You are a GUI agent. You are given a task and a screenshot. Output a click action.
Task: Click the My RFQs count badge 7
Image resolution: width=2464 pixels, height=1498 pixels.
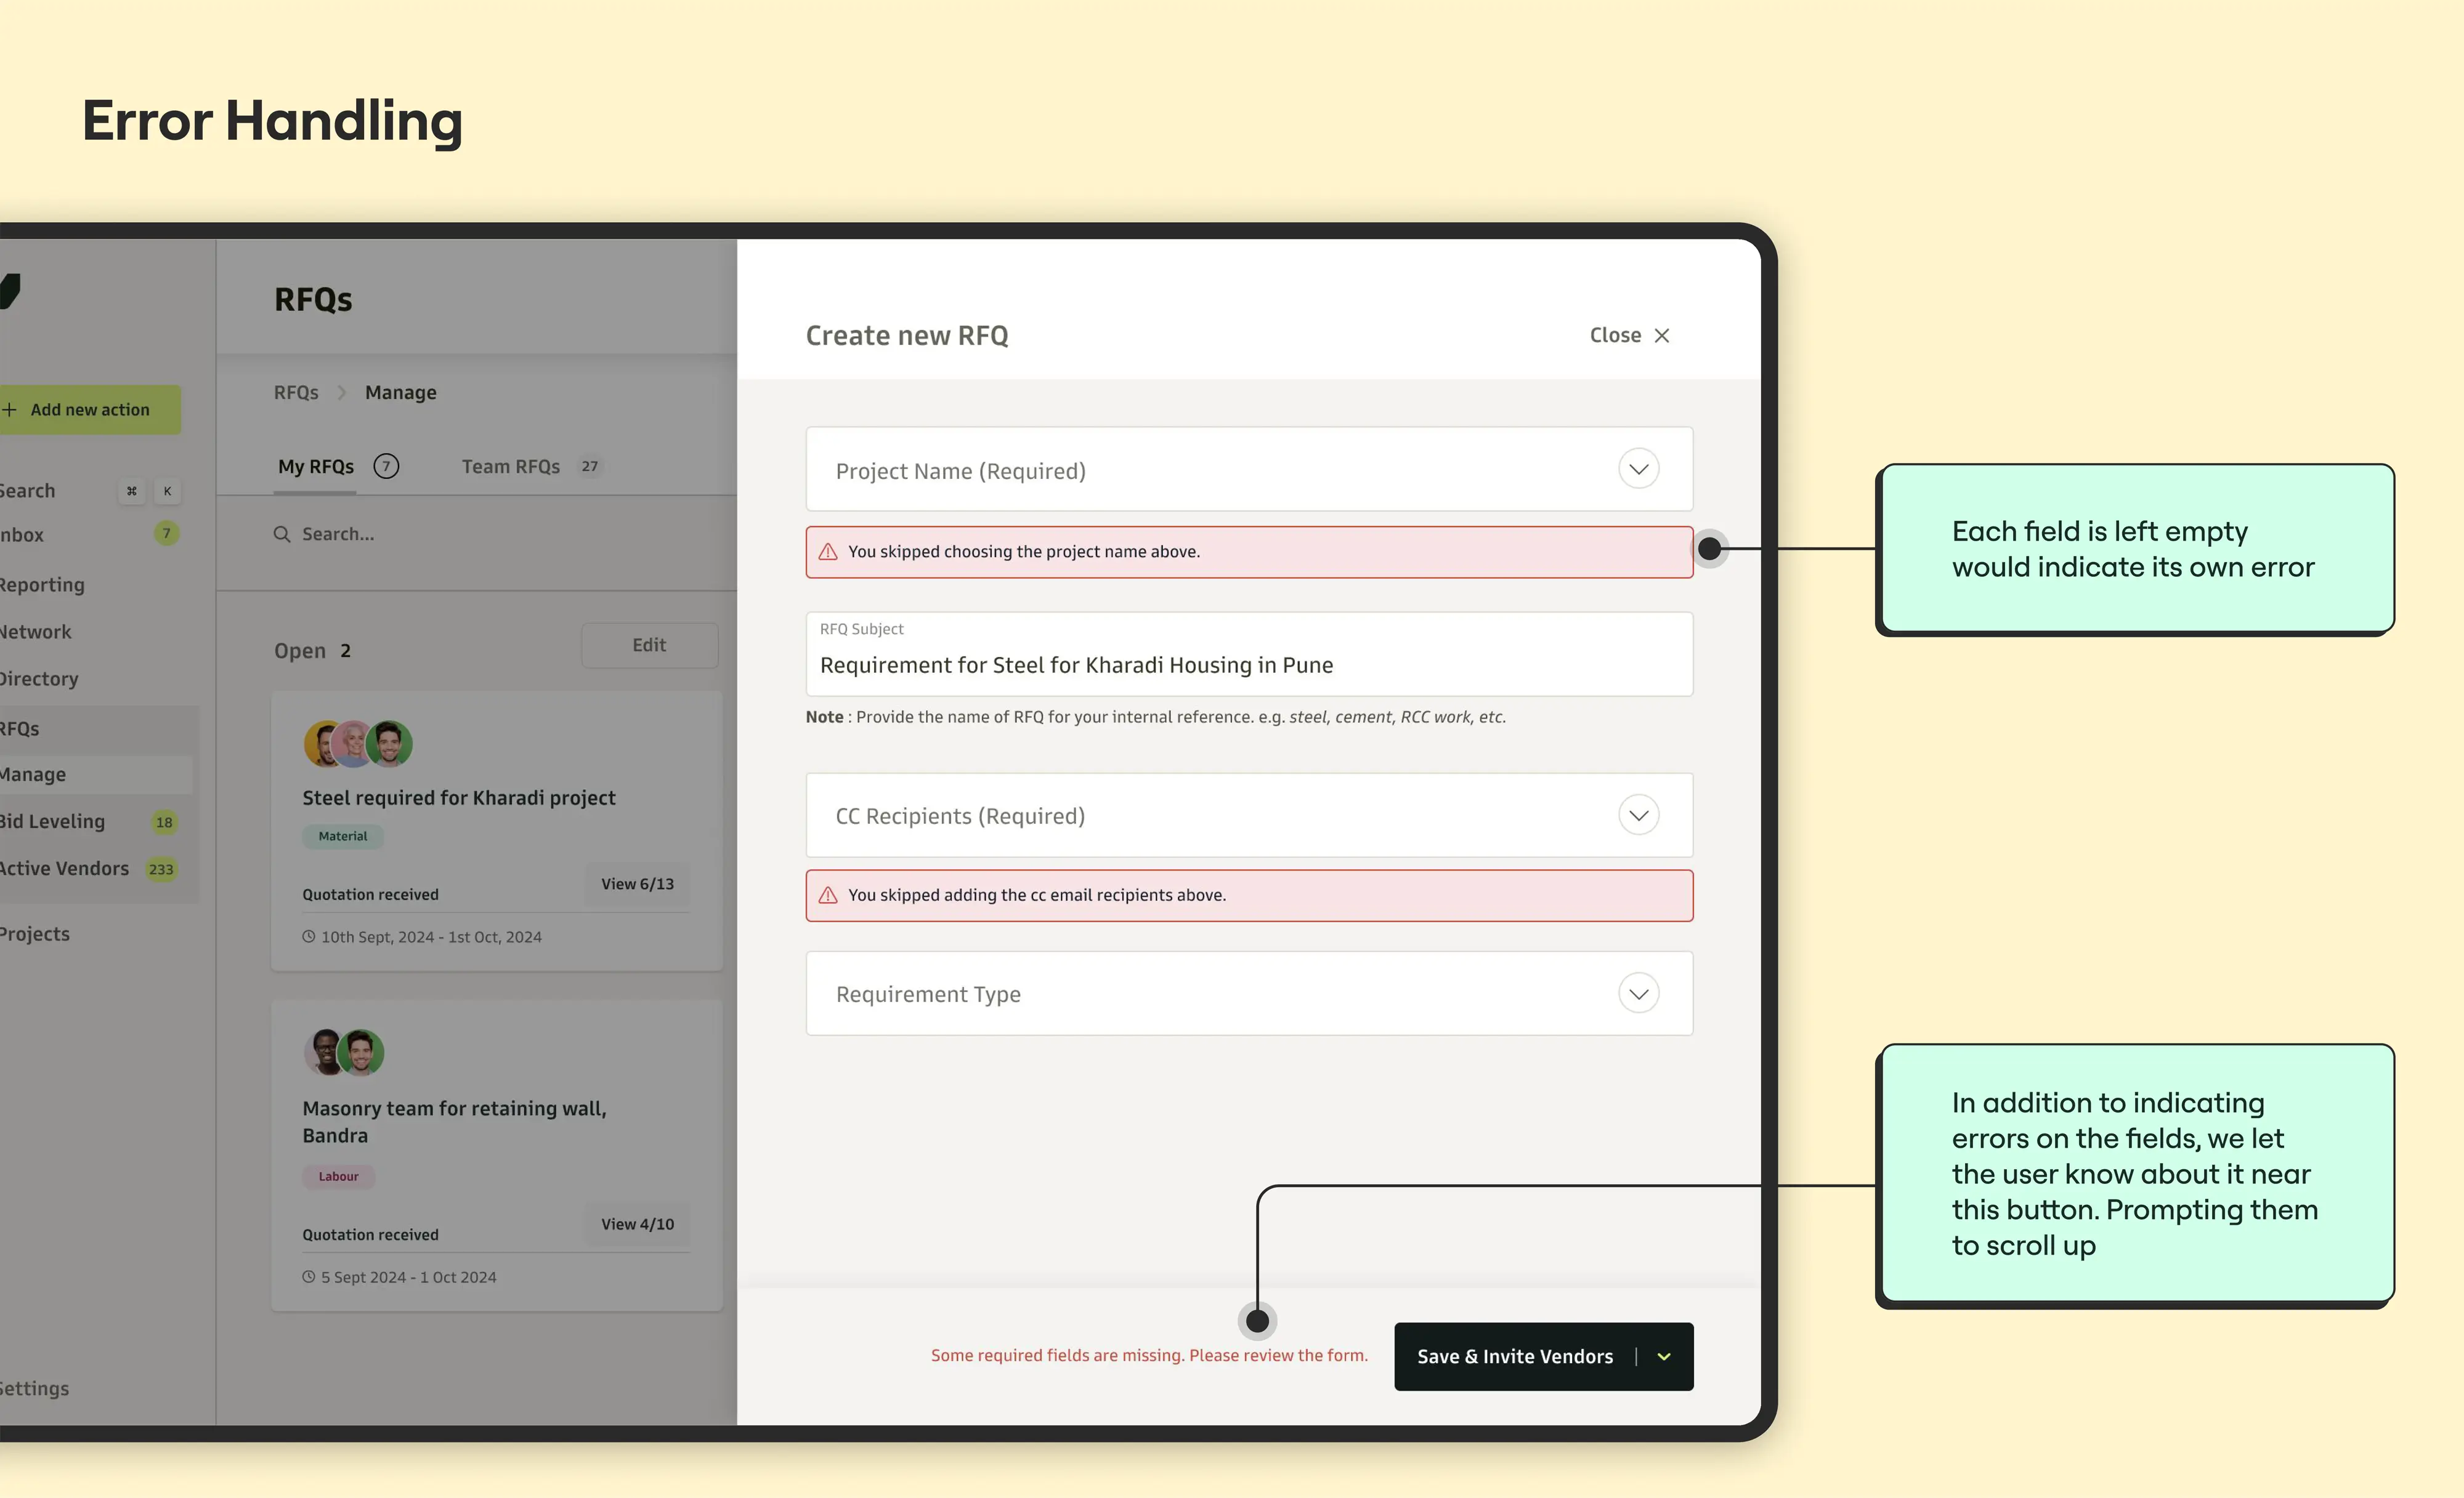coord(386,465)
